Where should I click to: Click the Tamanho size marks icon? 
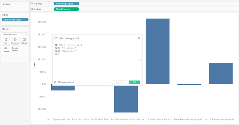pos(15,41)
